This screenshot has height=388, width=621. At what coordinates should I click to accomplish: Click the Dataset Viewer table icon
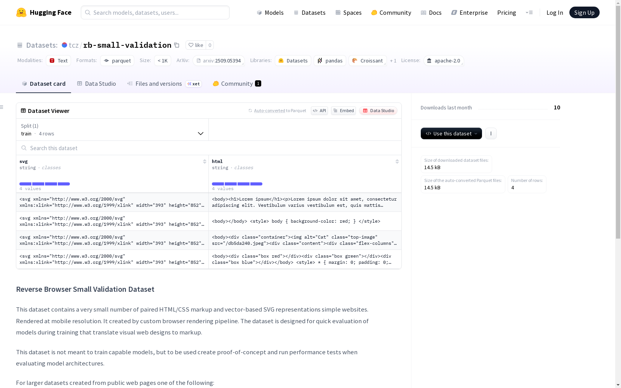[x=23, y=111]
